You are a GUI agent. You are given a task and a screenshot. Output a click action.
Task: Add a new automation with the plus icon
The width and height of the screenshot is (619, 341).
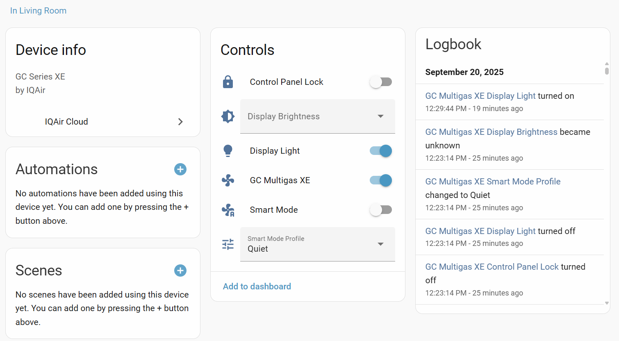[180, 169]
